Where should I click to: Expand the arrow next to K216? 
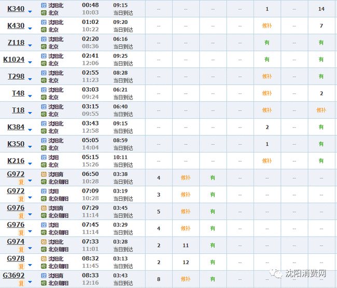pyautogui.click(x=30, y=164)
